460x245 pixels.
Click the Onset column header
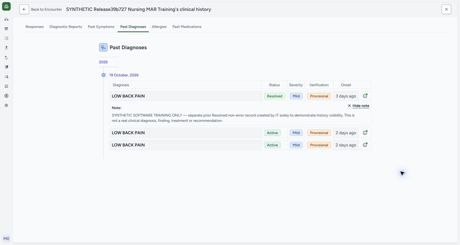click(x=346, y=85)
